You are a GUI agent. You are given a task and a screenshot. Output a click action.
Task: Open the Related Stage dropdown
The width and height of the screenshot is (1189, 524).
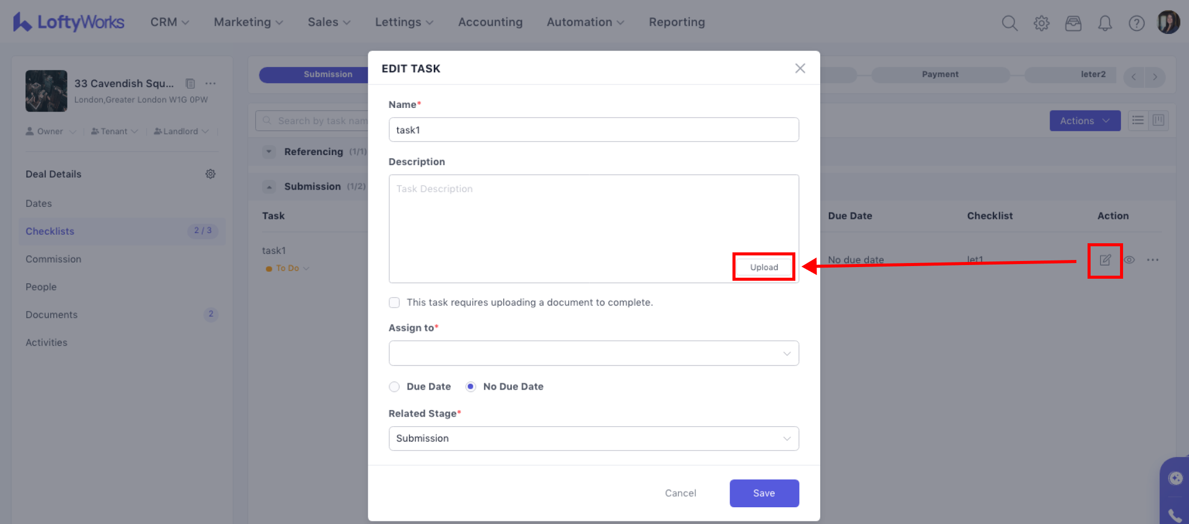[593, 438]
